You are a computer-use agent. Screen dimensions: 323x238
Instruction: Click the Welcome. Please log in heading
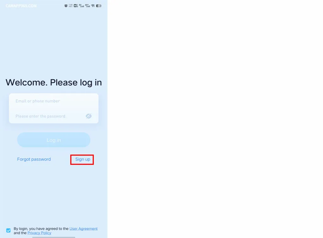pyautogui.click(x=54, y=82)
